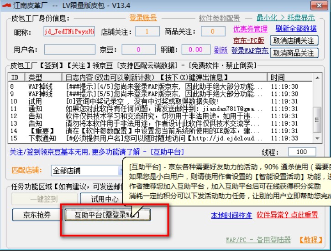Click the 钢镚 value field
Screen dimensions: 331x252
click(x=196, y=50)
